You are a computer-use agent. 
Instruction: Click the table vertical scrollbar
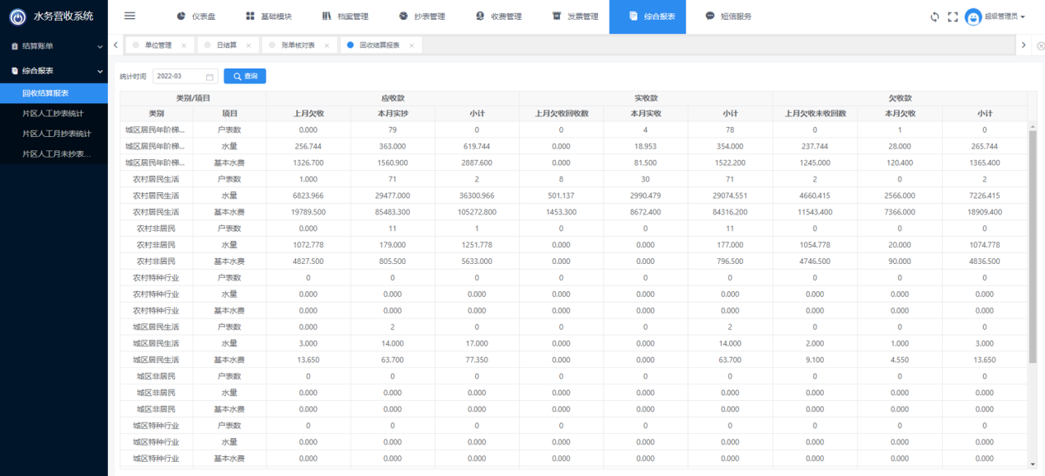(1032, 247)
